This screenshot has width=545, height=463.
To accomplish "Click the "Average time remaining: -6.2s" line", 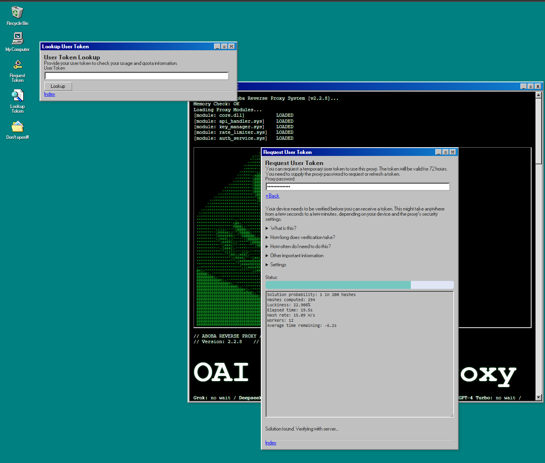I will coord(302,326).
